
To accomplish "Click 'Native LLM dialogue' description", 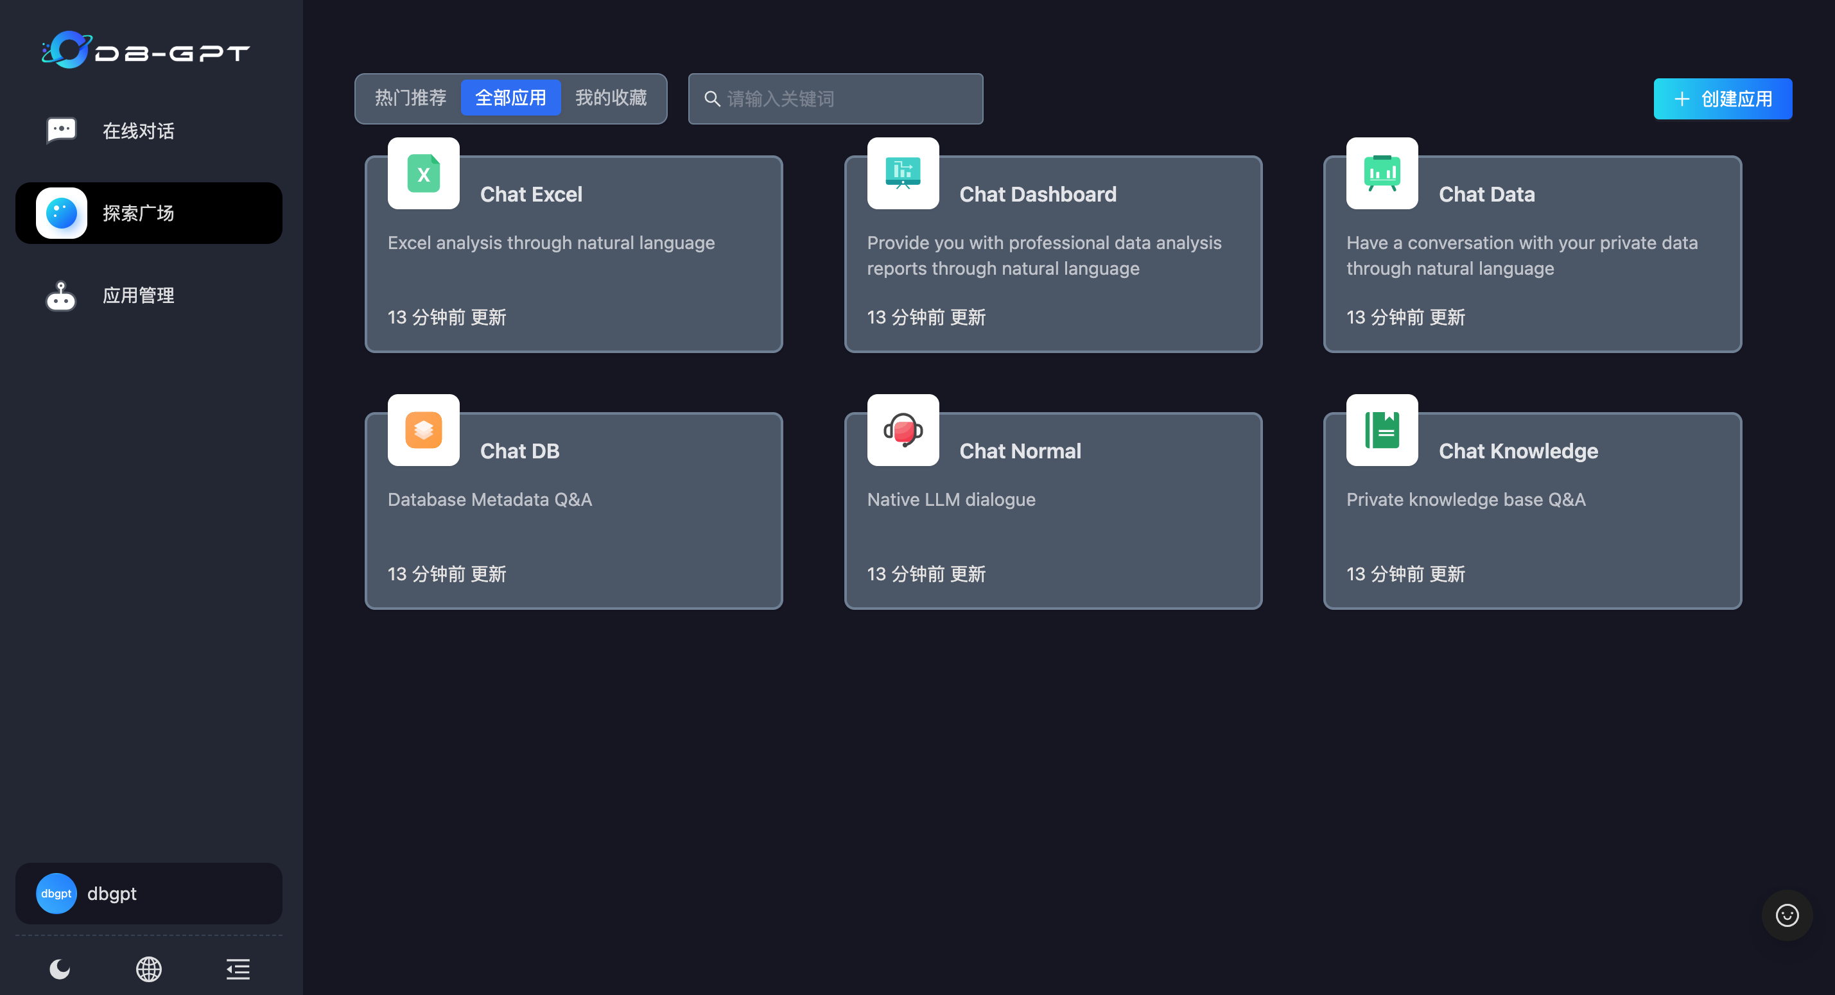I will pyautogui.click(x=951, y=499).
